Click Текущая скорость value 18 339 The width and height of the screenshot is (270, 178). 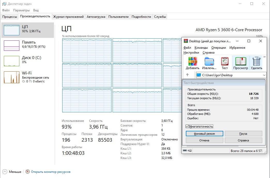(254, 98)
